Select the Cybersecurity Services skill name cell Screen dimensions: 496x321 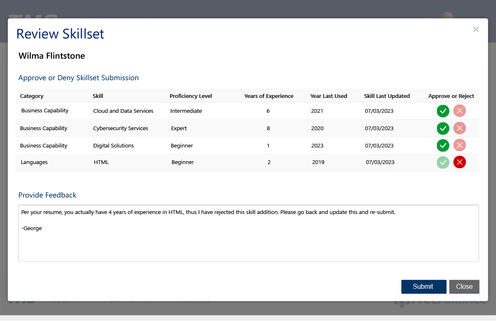coord(121,128)
